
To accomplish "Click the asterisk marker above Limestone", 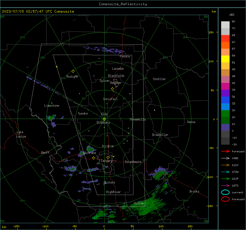I will [x=52, y=103].
